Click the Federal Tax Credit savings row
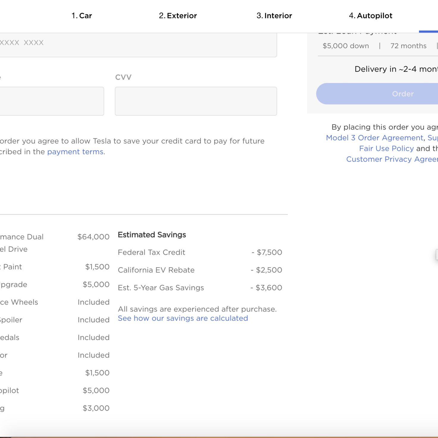The height and width of the screenshot is (438, 438). [x=200, y=252]
